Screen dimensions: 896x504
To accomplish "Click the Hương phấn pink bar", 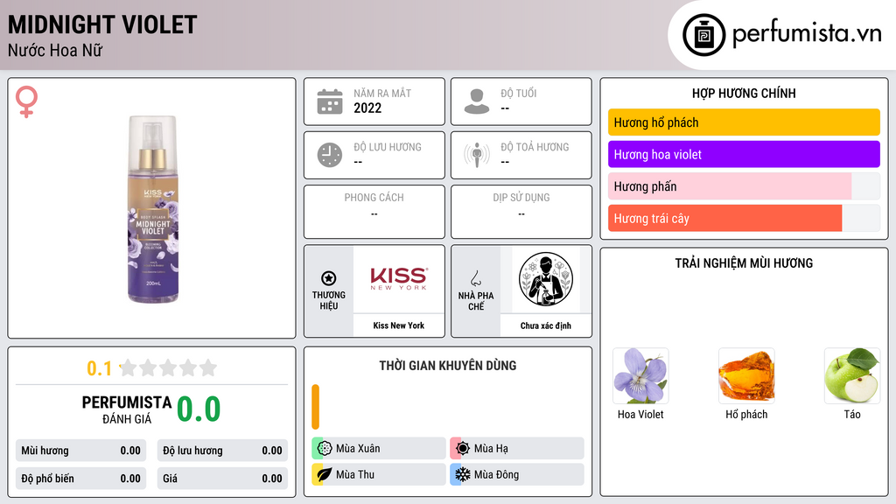I will (x=730, y=186).
